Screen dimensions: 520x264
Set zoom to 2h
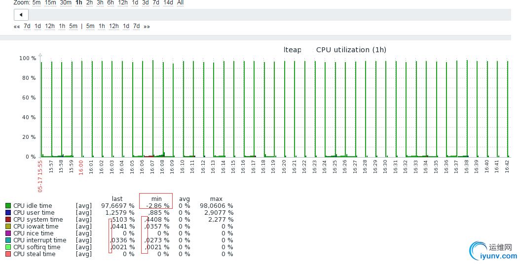click(x=89, y=2)
